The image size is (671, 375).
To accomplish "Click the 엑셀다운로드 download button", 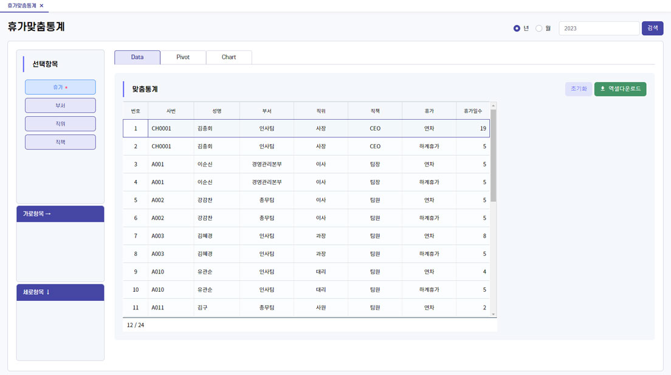I will coord(620,89).
